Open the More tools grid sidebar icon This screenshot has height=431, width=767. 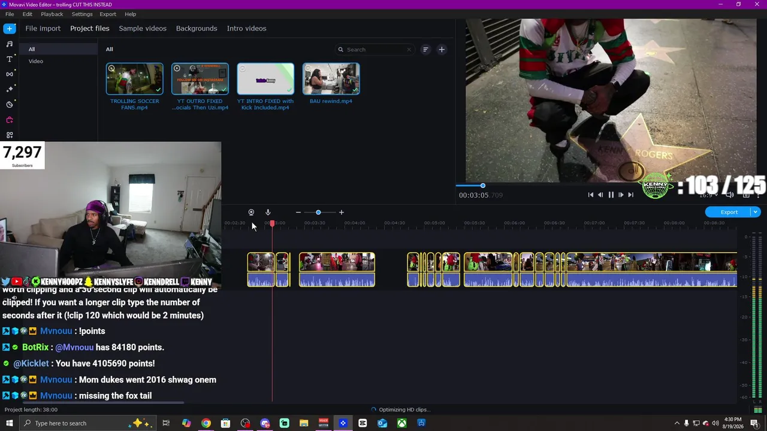pyautogui.click(x=10, y=135)
